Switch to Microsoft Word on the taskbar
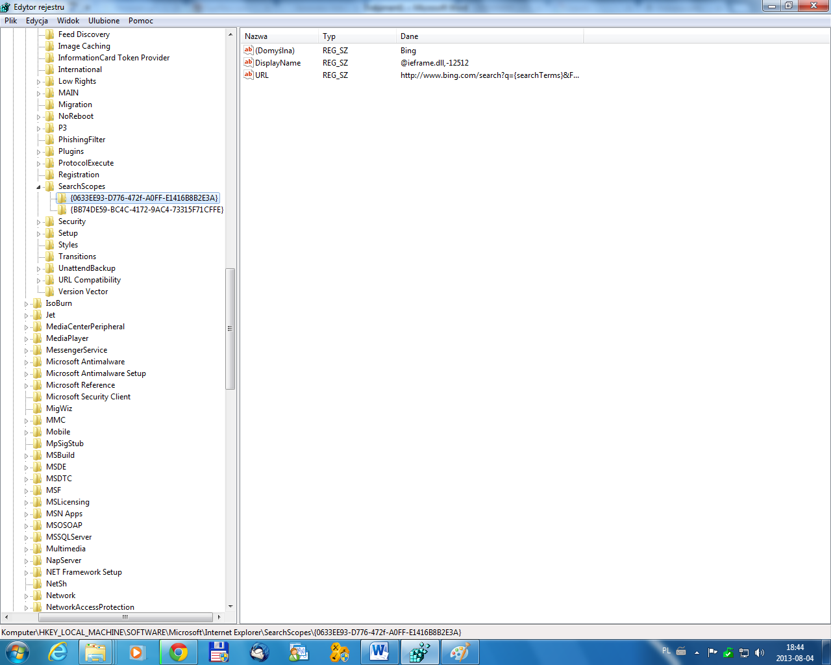The width and height of the screenshot is (831, 665). 379,652
